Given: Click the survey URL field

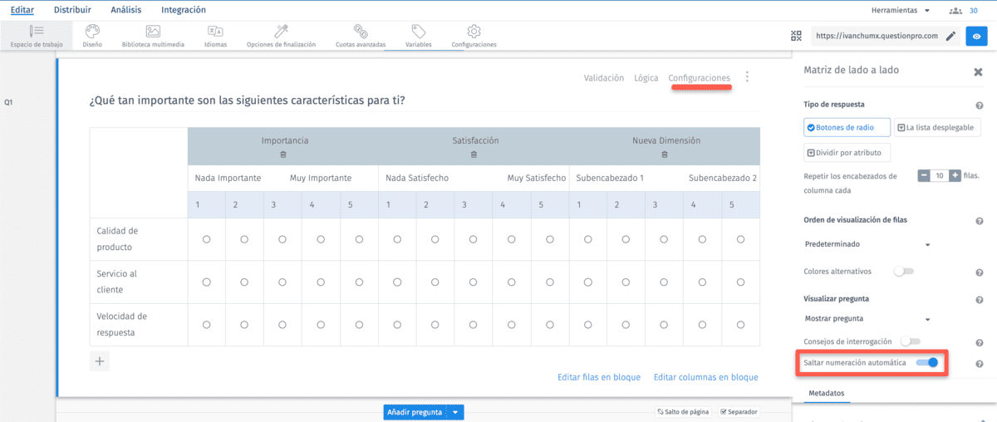Looking at the screenshot, I should 876,36.
